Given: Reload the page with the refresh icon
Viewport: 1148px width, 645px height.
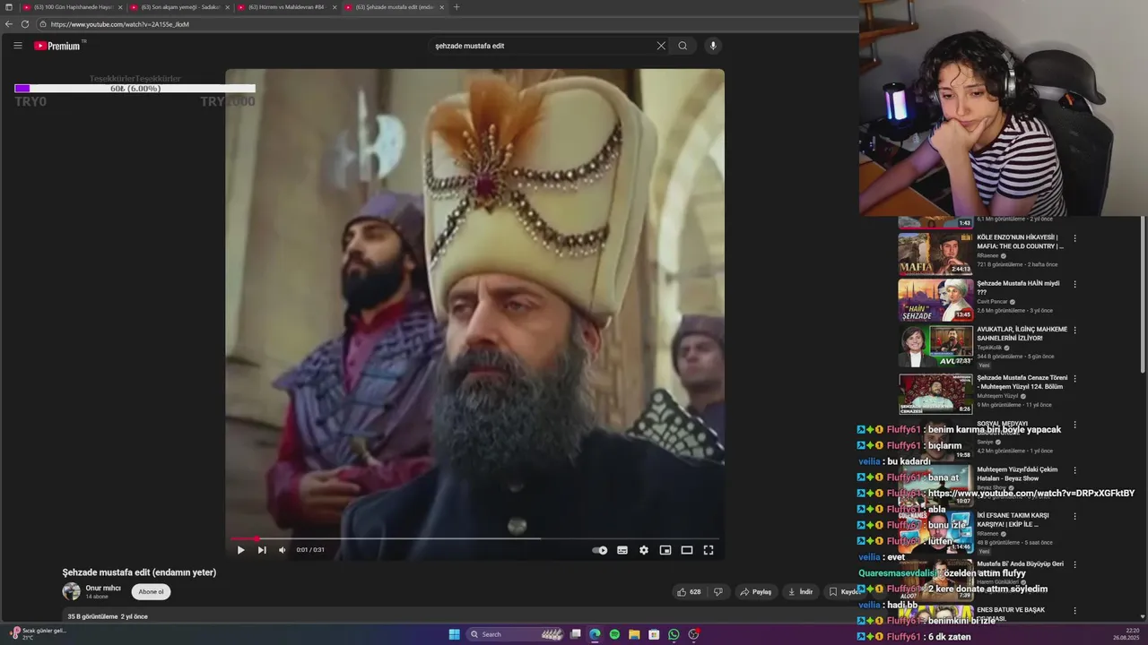Looking at the screenshot, I should coord(25,24).
